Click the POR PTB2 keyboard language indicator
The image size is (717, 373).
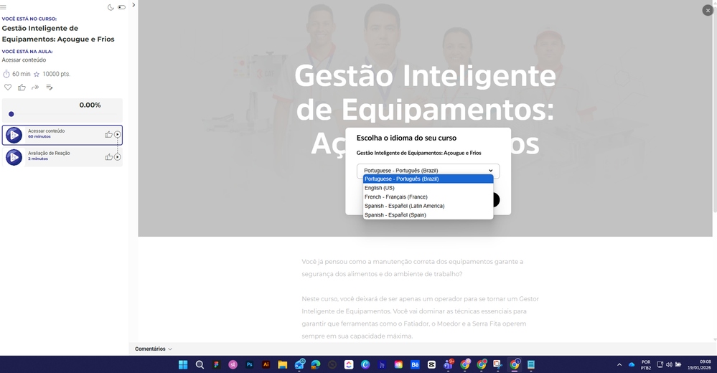646,365
